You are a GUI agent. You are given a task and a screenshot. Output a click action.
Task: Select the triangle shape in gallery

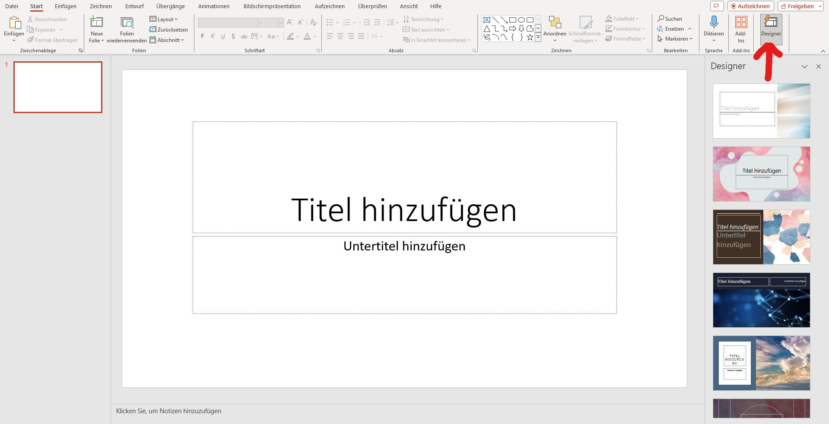coord(487,28)
